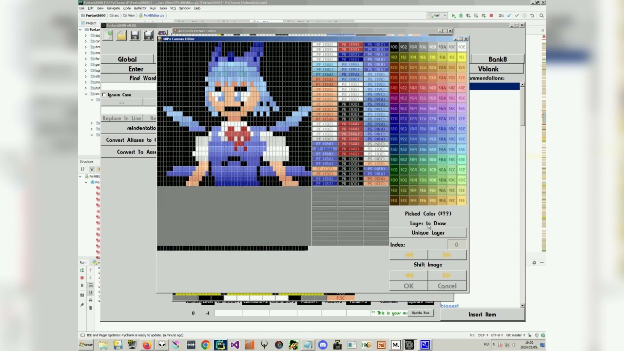Click the Cancel button in Canvas Editor
This screenshot has width=624, height=351.
pos(447,286)
